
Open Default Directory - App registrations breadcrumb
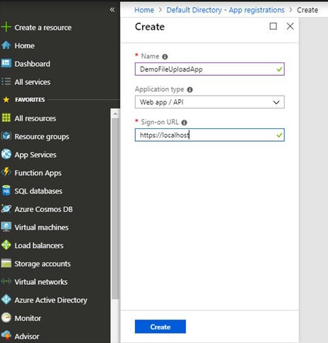[225, 10]
